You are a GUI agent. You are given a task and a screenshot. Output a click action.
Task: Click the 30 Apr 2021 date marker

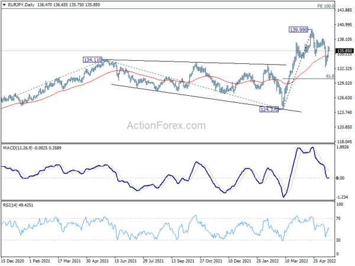98,261
